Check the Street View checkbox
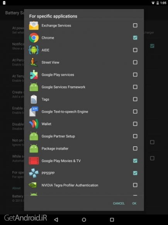The image size is (168, 225). [135, 62]
